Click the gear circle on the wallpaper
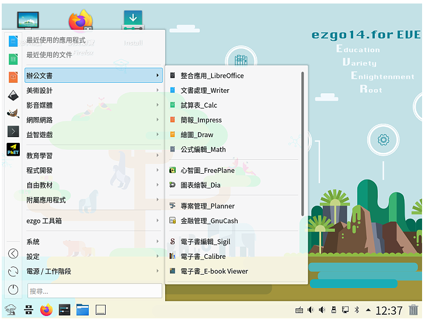 [383, 140]
